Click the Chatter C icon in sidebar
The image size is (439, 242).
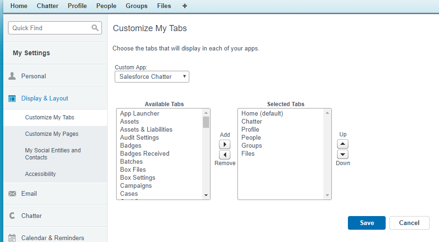pos(12,216)
